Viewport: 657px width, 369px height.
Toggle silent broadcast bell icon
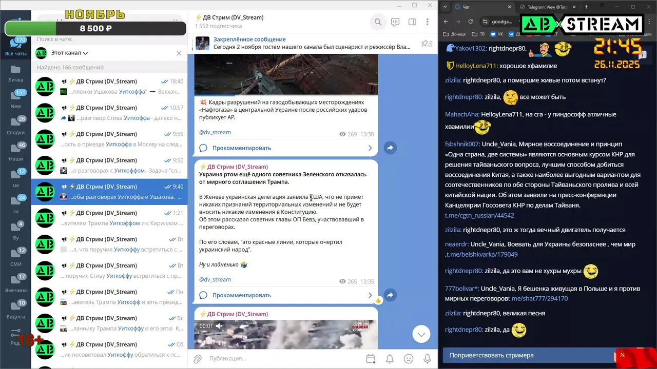pyautogui.click(x=390, y=359)
